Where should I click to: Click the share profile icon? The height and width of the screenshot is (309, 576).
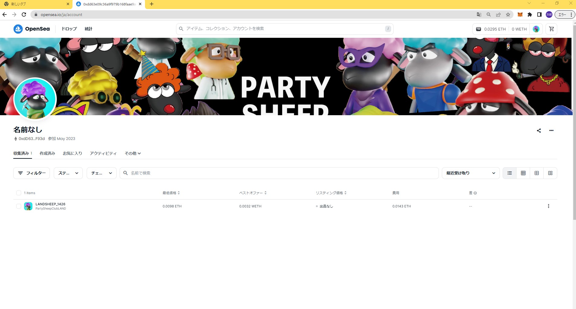point(539,131)
